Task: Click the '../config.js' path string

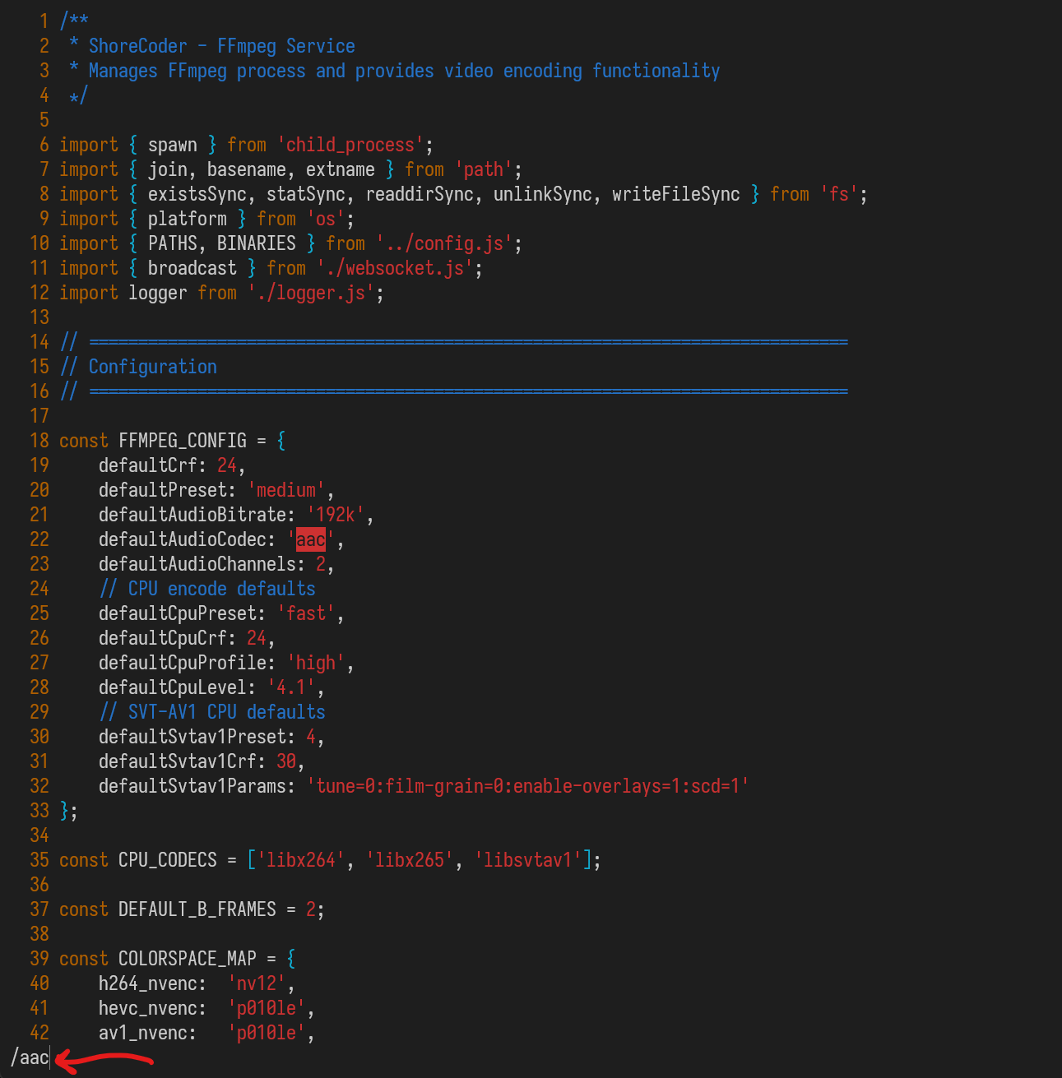Action: coord(444,243)
